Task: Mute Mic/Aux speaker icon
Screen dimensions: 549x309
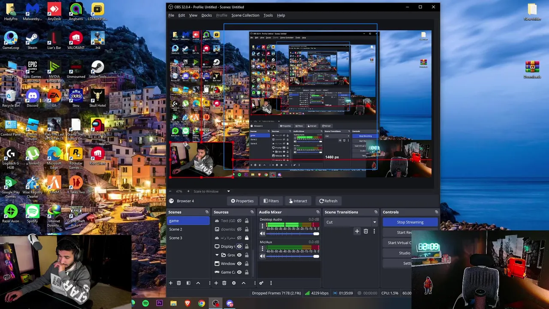Action: [262, 256]
